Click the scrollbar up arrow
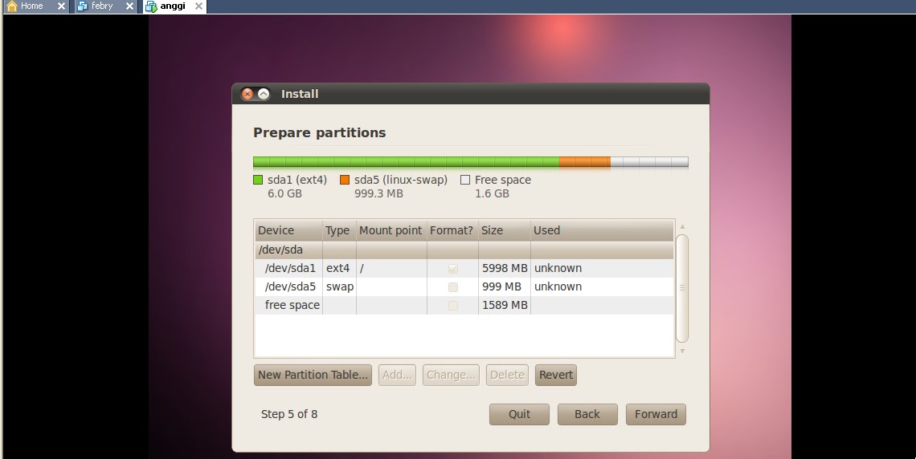Screen dimensions: 916x459 681,226
